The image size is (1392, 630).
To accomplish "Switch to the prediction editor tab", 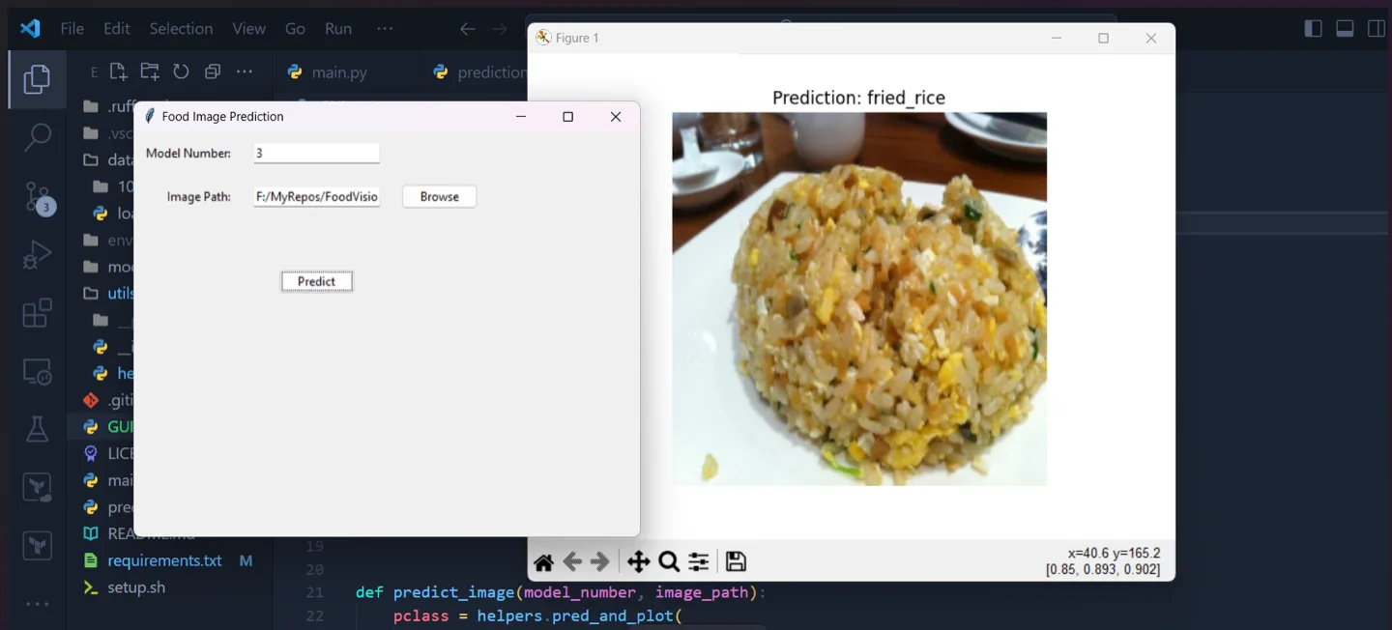I will 478,72.
